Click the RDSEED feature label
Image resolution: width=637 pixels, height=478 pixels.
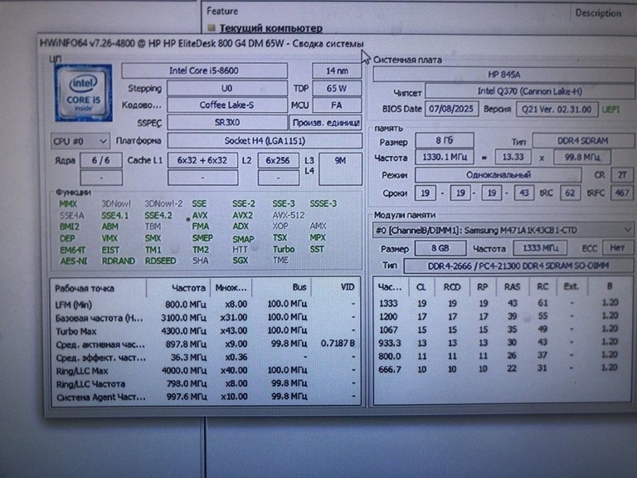pos(160,261)
